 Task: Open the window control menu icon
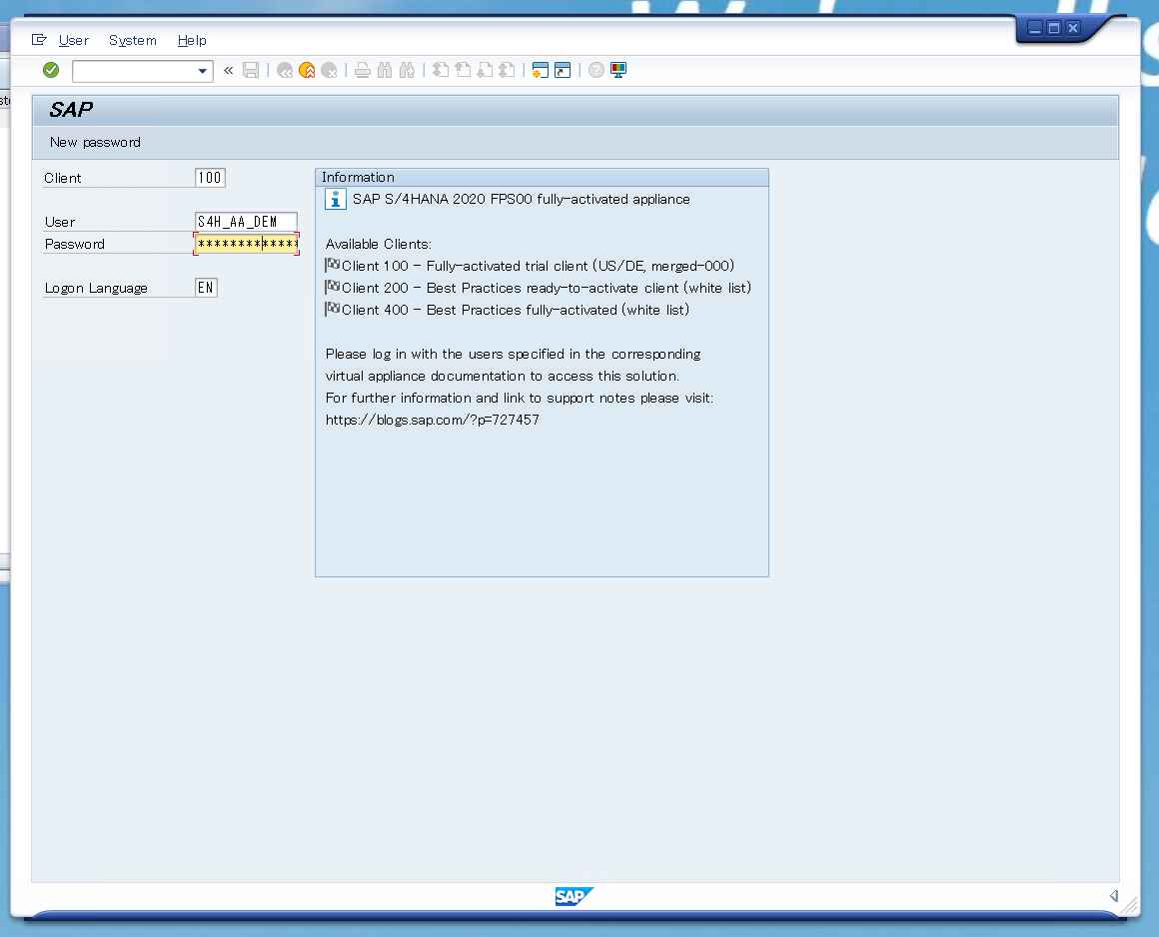[x=39, y=40]
